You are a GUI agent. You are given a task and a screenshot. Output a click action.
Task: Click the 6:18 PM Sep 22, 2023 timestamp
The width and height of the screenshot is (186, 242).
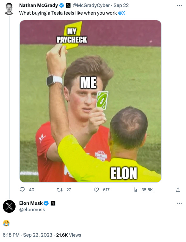coord(27,235)
